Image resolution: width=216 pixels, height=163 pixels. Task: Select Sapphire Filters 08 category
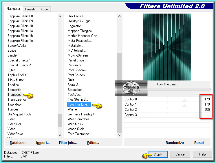tap(20, 16)
